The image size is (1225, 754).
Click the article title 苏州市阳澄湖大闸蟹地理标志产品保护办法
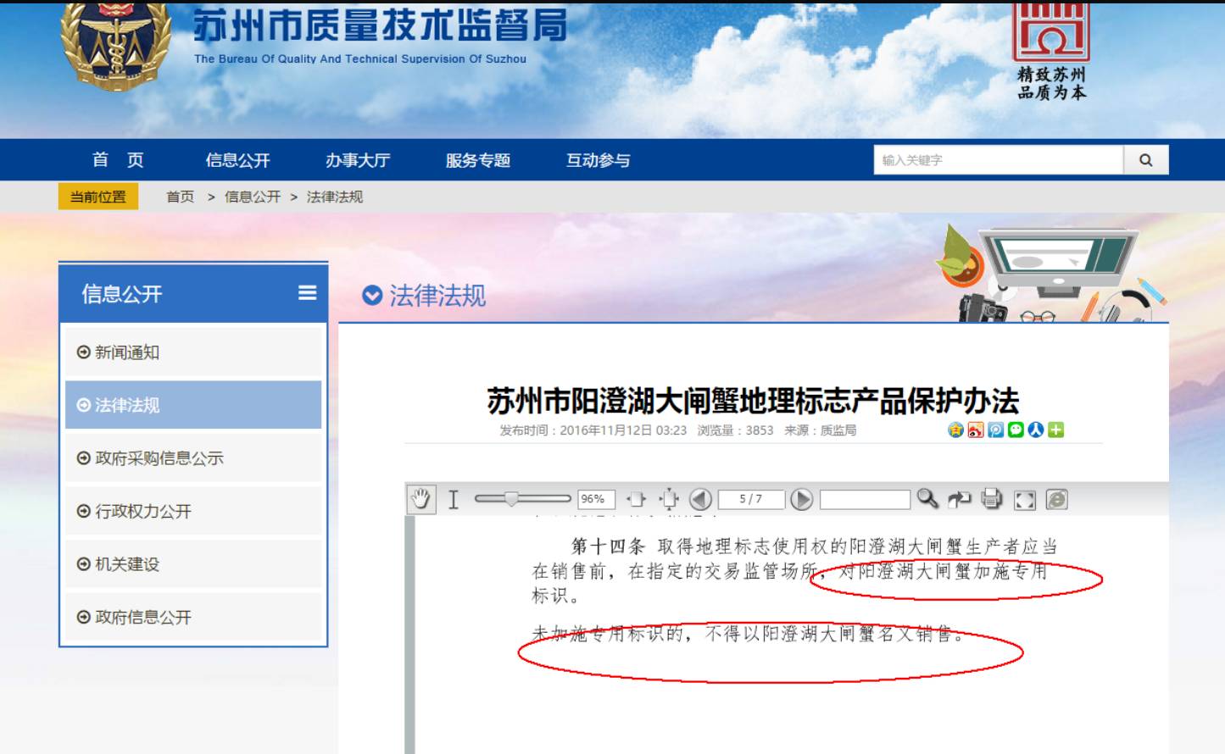point(753,400)
